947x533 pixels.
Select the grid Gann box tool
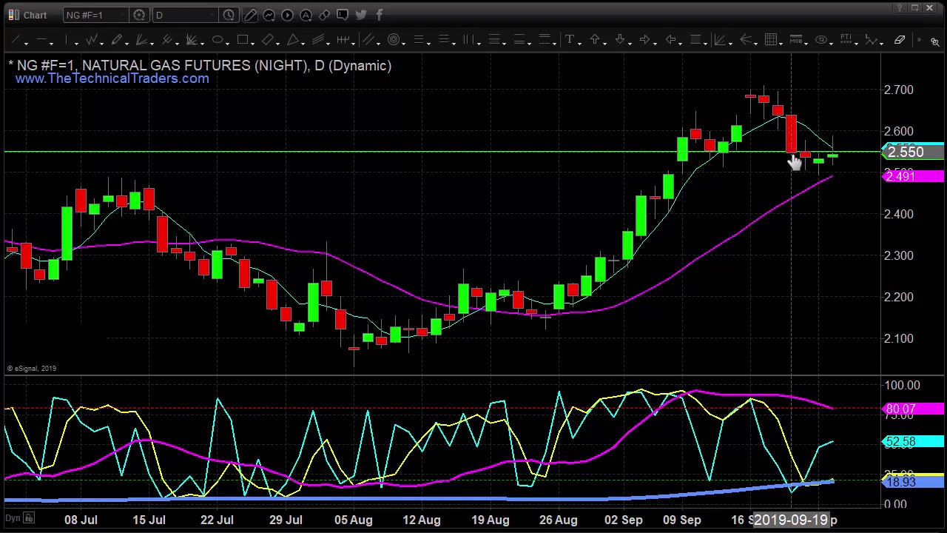click(x=771, y=40)
